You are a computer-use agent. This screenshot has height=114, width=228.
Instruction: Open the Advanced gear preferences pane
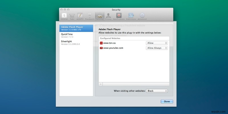click(x=142, y=17)
